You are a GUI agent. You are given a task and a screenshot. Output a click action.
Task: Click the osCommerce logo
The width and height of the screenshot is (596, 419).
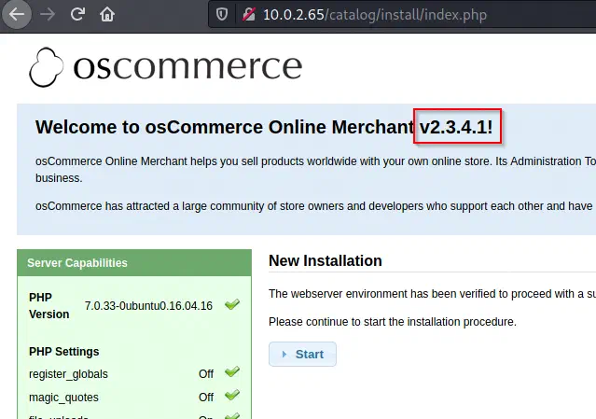pos(166,67)
